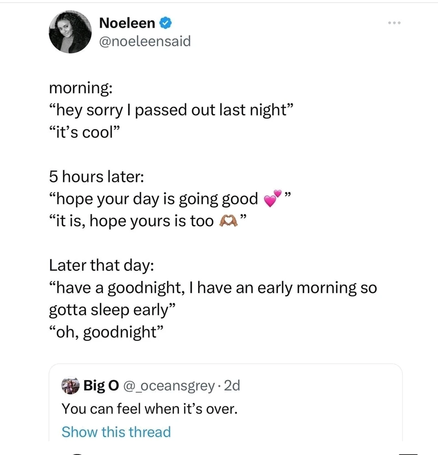Click "gotta sleep early" text line
The width and height of the screenshot is (438, 455).
coord(112,310)
